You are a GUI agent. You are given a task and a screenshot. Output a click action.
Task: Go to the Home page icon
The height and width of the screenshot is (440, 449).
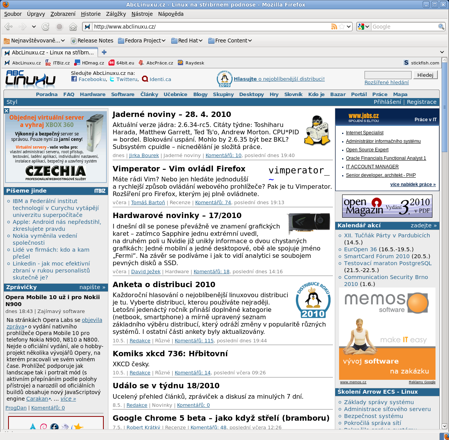click(73, 27)
